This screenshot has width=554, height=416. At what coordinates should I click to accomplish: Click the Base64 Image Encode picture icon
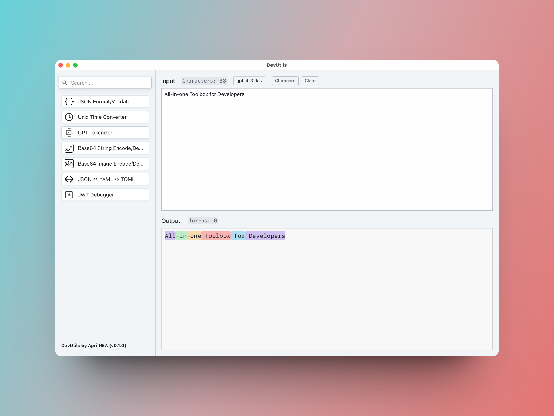69,164
